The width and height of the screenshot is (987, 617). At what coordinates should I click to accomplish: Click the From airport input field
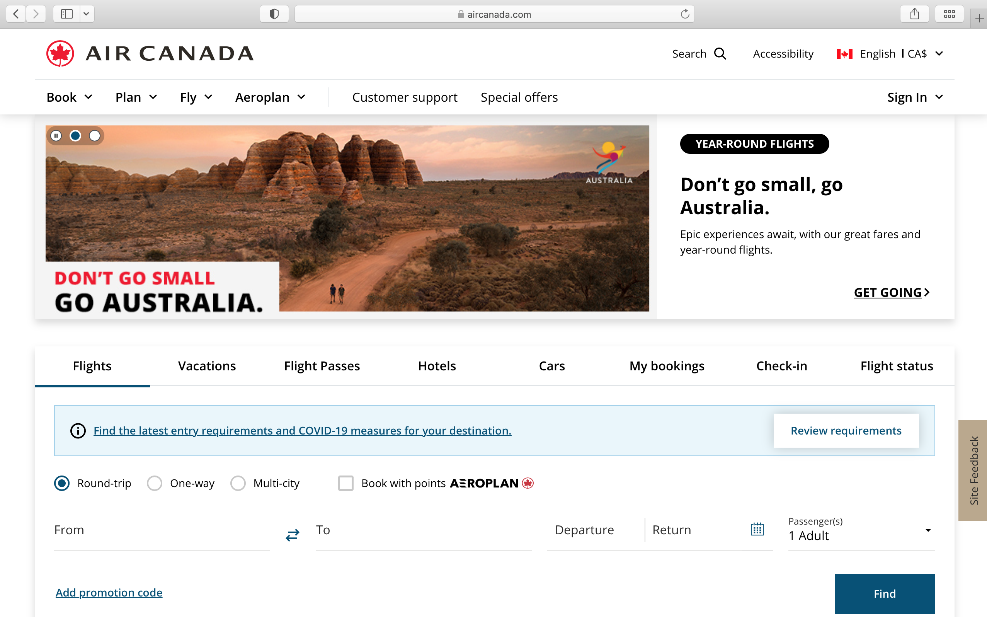[x=161, y=530]
